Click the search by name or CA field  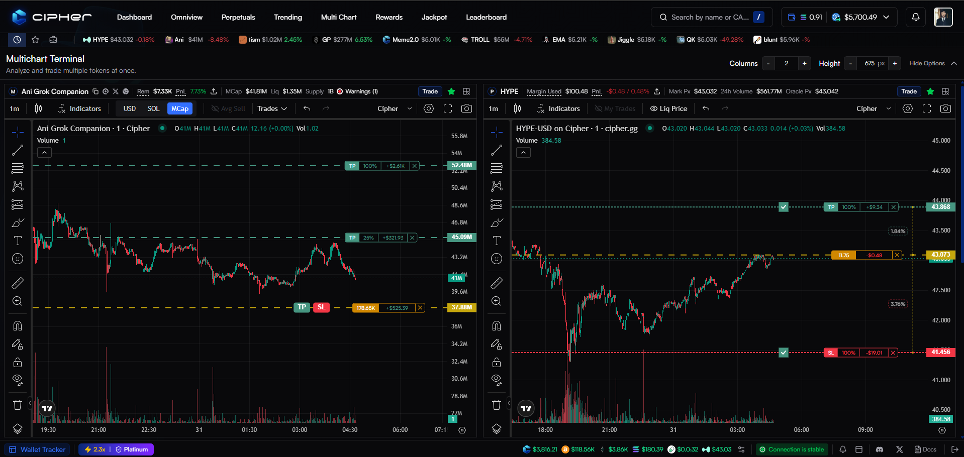pyautogui.click(x=710, y=17)
